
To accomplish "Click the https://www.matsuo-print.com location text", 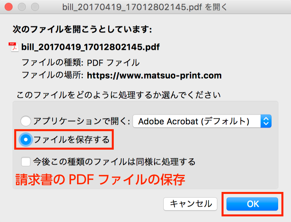I will click(x=154, y=75).
